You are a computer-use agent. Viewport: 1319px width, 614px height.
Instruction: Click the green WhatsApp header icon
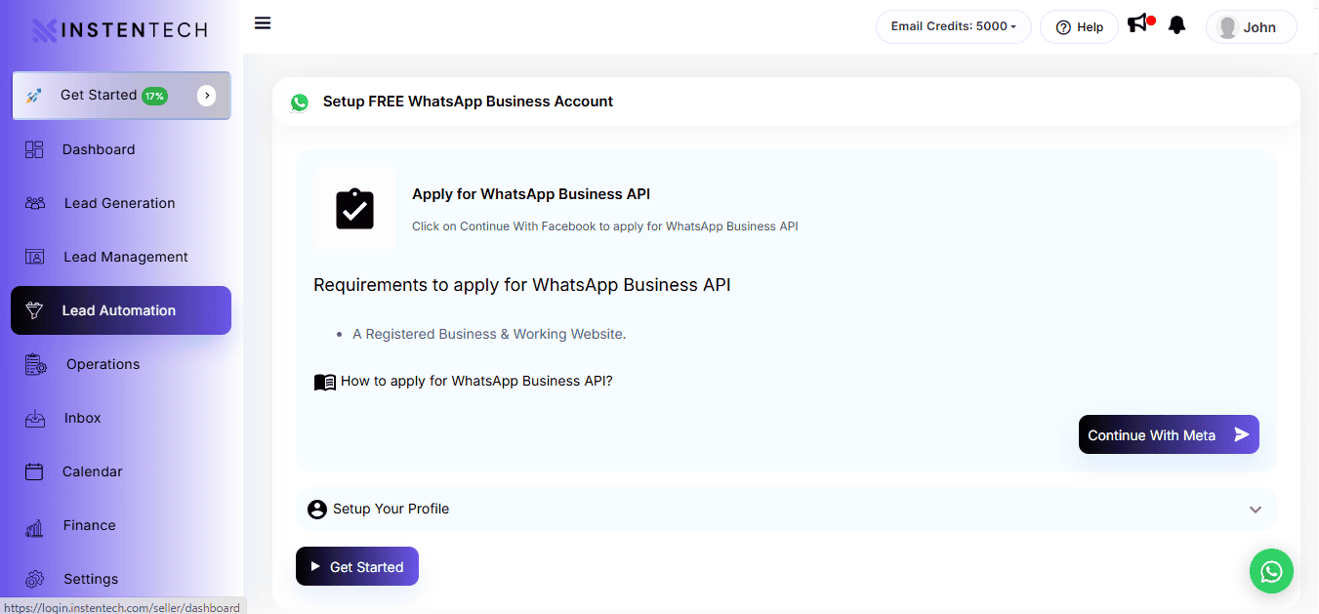pyautogui.click(x=300, y=102)
